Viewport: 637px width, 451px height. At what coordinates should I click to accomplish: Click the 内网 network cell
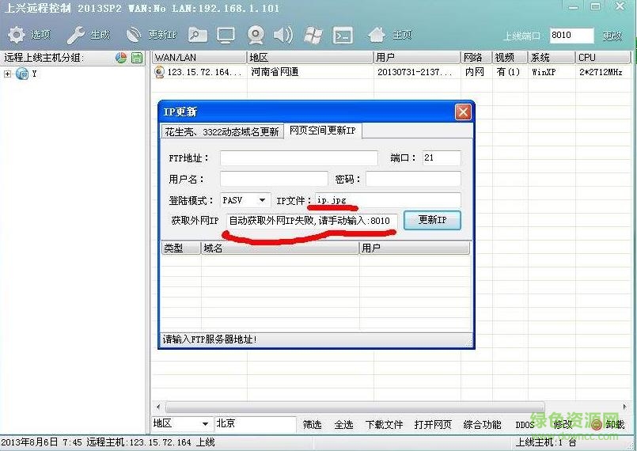coord(475,72)
